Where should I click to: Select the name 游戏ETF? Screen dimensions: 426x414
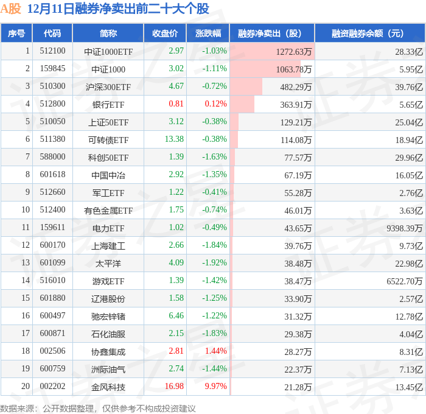(108, 281)
